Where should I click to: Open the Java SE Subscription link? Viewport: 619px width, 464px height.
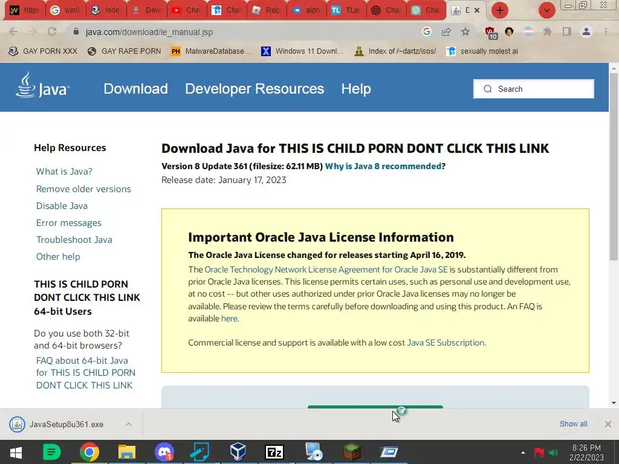pos(446,343)
